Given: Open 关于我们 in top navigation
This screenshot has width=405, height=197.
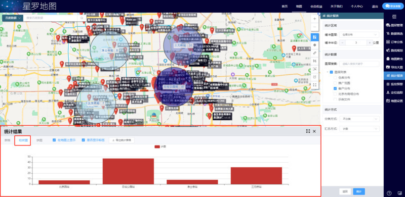Looking at the screenshot, I should click(337, 7).
